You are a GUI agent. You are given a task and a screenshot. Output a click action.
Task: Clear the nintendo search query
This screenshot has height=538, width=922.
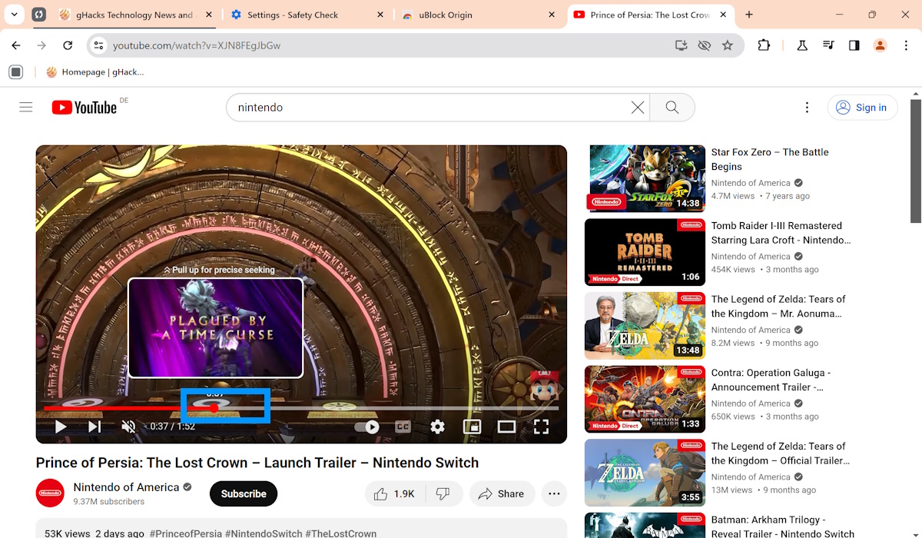tap(637, 107)
